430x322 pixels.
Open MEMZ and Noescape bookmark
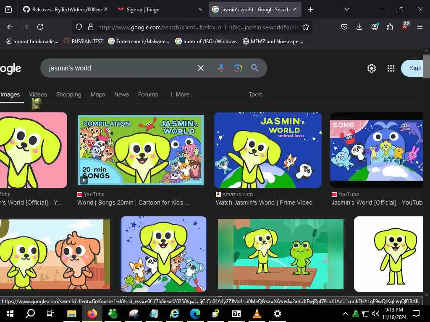(x=273, y=42)
